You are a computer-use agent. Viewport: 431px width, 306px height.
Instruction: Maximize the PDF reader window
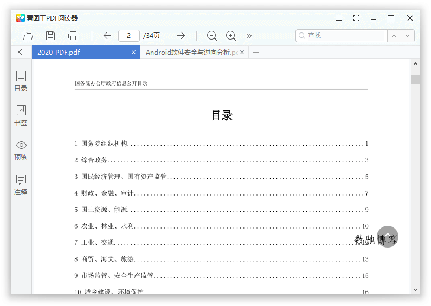391,18
